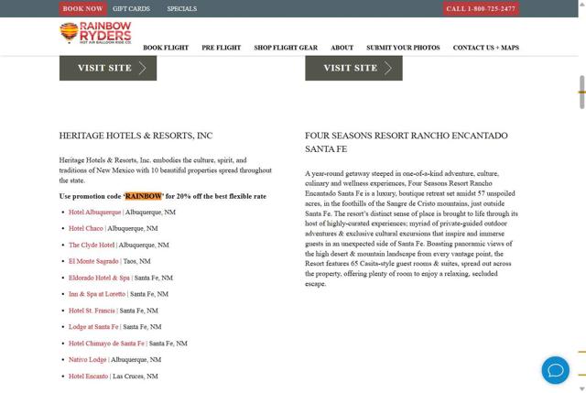Image resolution: width=586 pixels, height=393 pixels.
Task: Click the scrollbar up arrow
Action: (x=582, y=4)
